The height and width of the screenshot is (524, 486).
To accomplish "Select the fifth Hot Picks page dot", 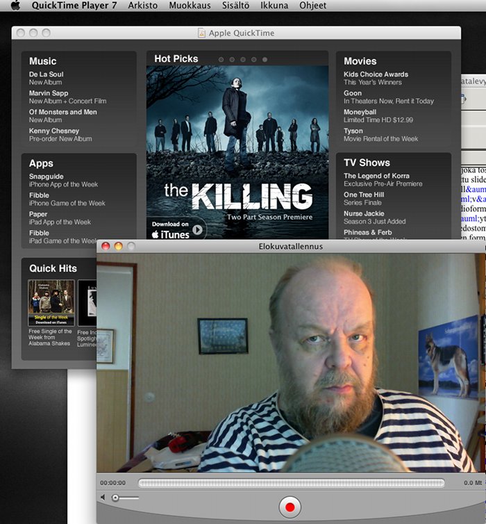I will click(x=265, y=60).
